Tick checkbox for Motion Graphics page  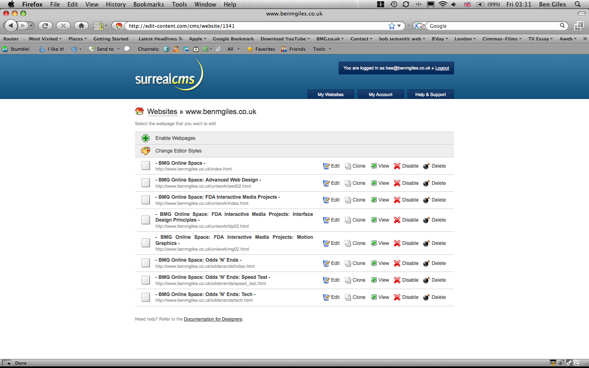pyautogui.click(x=146, y=243)
